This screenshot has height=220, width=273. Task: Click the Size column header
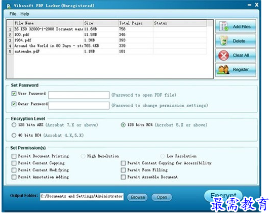pos(101,23)
